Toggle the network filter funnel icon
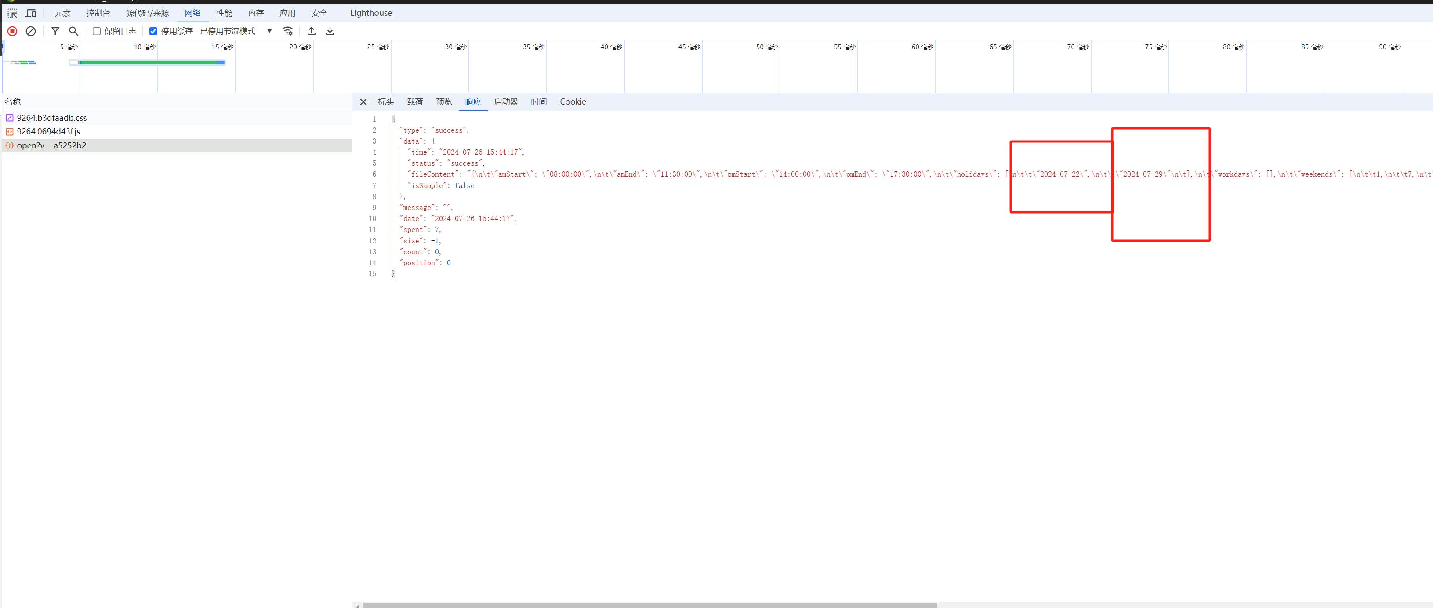This screenshot has height=608, width=1433. coord(55,31)
